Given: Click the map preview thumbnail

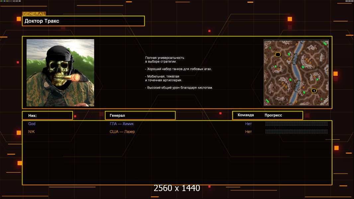Looking at the screenshot, I should point(296,73).
